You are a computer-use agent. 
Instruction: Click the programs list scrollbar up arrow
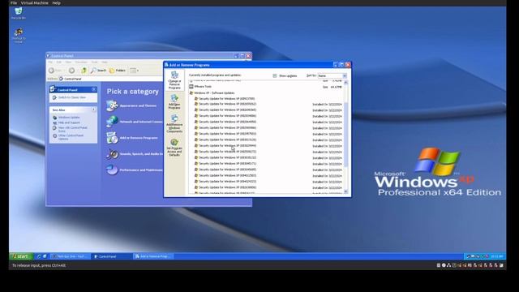click(346, 83)
